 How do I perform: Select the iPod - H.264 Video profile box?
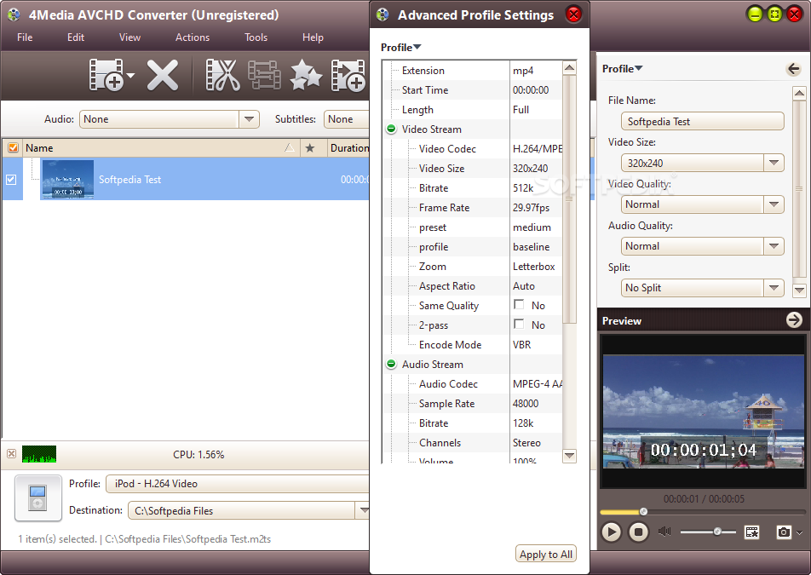point(238,484)
